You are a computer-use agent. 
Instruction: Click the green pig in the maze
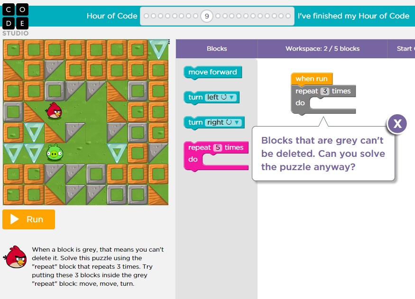click(55, 153)
